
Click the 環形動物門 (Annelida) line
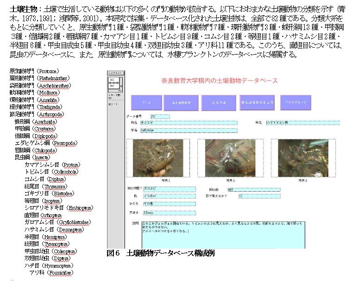[x=34, y=100]
